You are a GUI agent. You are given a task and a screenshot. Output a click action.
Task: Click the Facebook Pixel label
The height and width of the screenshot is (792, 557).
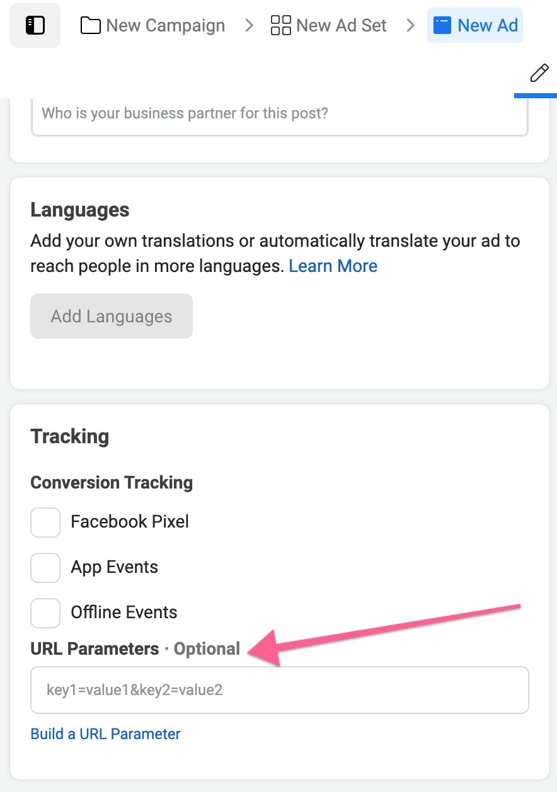pyautogui.click(x=130, y=522)
